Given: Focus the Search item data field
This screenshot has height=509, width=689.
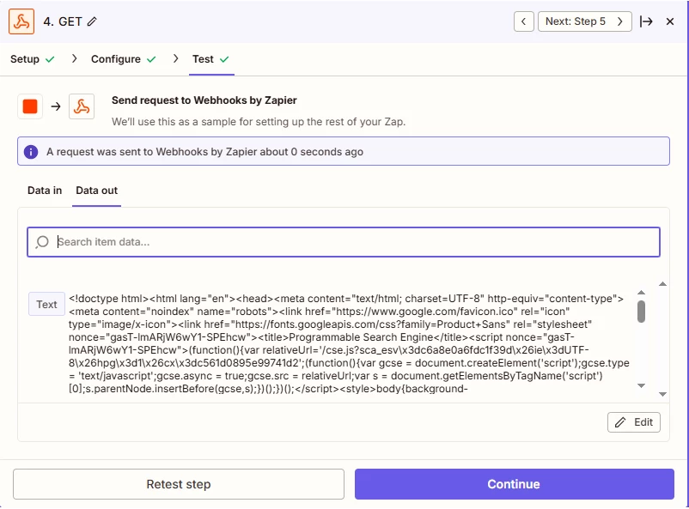Looking at the screenshot, I should coord(344,242).
